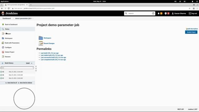The height and width of the screenshot is (112, 199).
Task: Click the browser address bar URL
Action: click(39, 8)
